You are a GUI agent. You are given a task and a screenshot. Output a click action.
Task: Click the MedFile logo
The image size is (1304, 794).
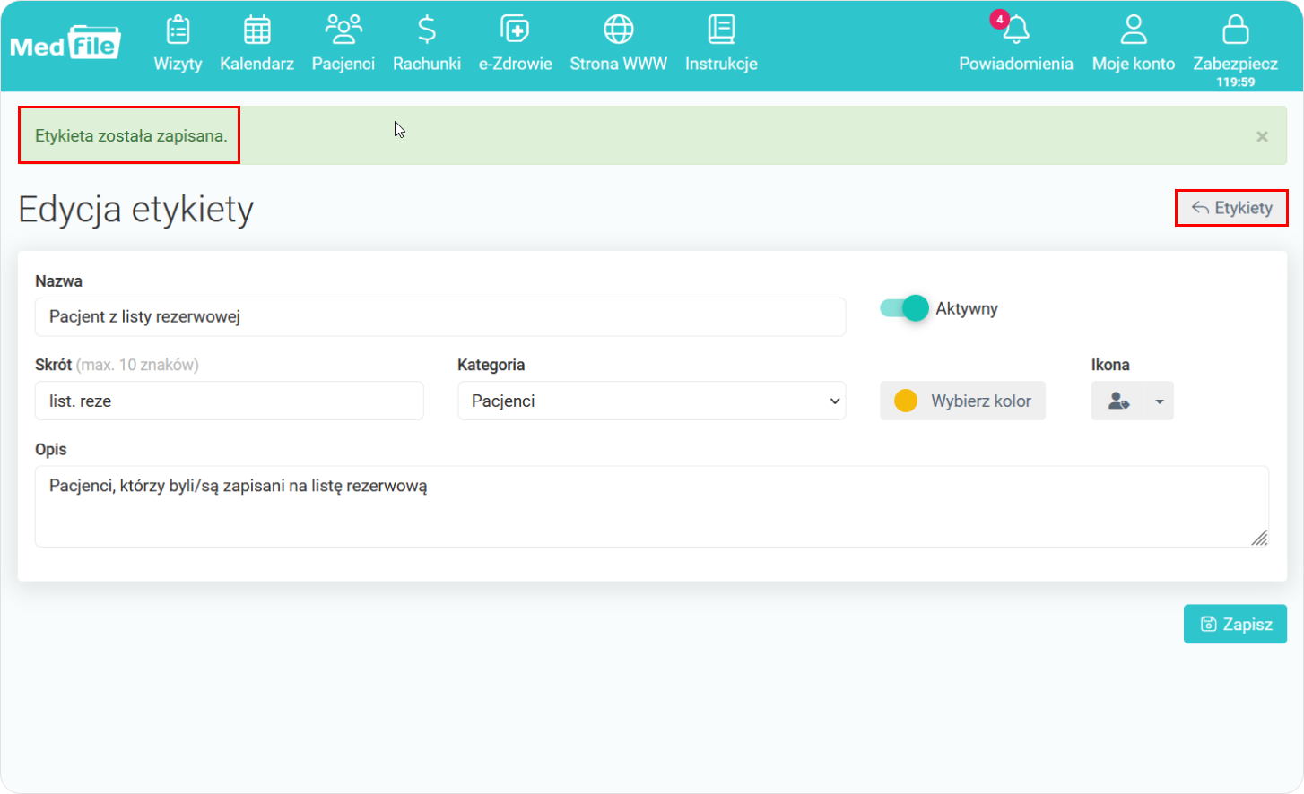(65, 43)
